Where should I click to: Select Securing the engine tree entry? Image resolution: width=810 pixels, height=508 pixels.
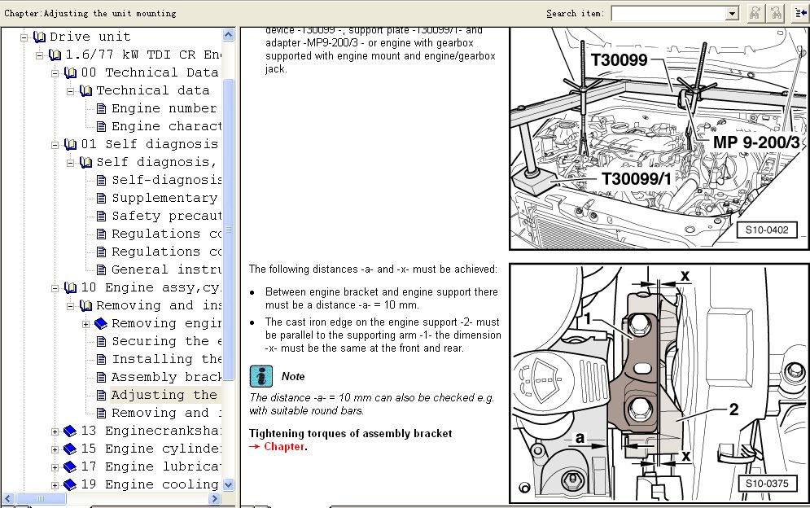tap(166, 341)
